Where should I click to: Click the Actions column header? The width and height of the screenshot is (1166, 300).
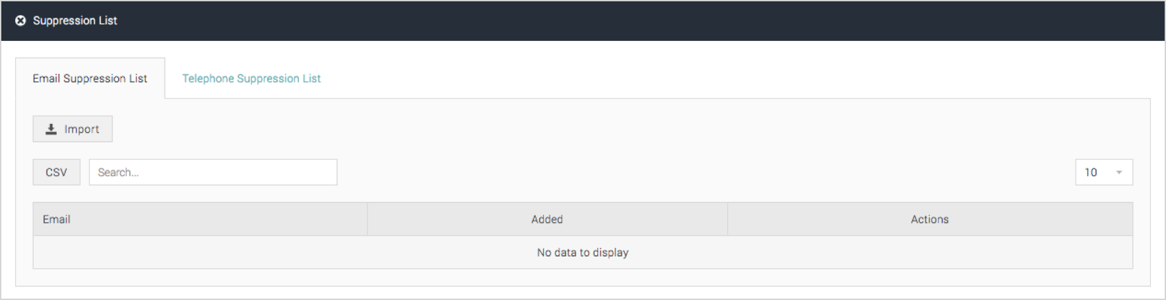(930, 220)
